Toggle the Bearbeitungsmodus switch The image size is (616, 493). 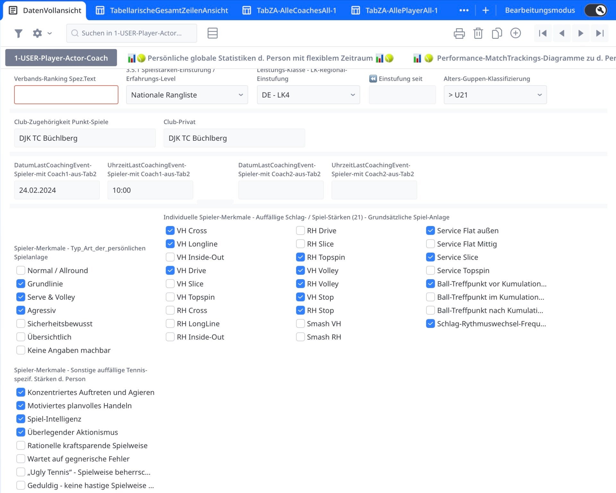click(x=596, y=10)
